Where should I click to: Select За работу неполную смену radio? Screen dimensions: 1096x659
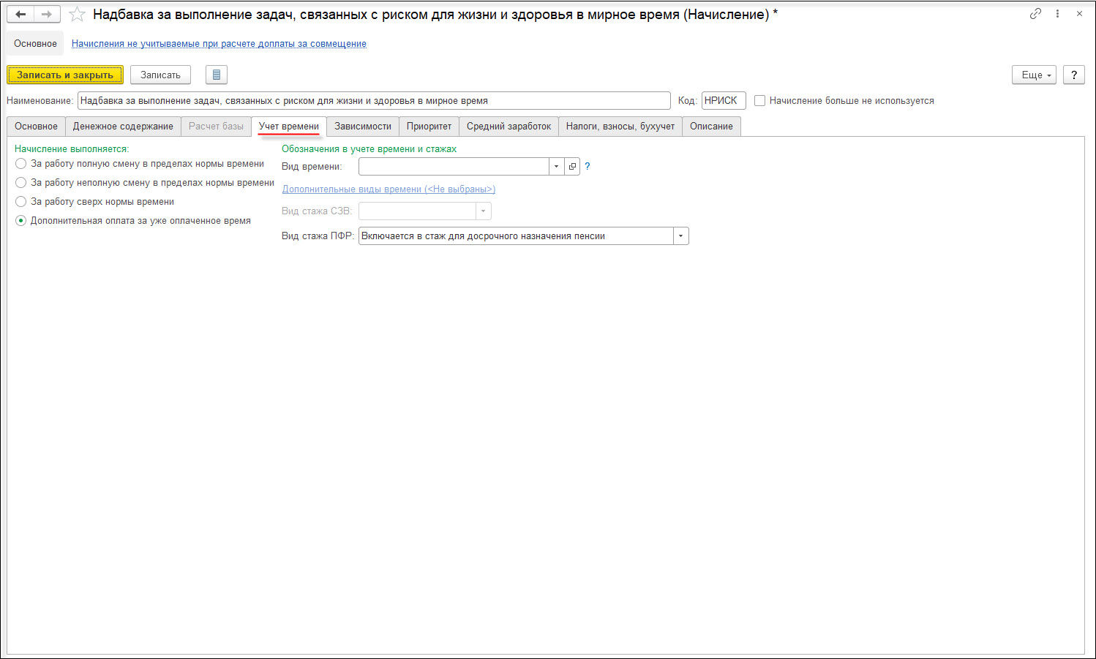coord(21,183)
